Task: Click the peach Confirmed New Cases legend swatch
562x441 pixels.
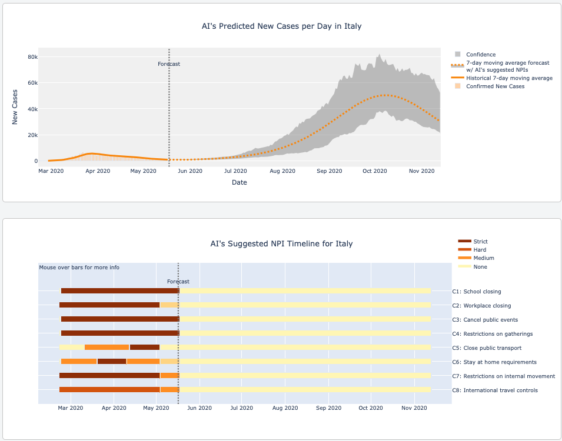Action: pyautogui.click(x=457, y=86)
